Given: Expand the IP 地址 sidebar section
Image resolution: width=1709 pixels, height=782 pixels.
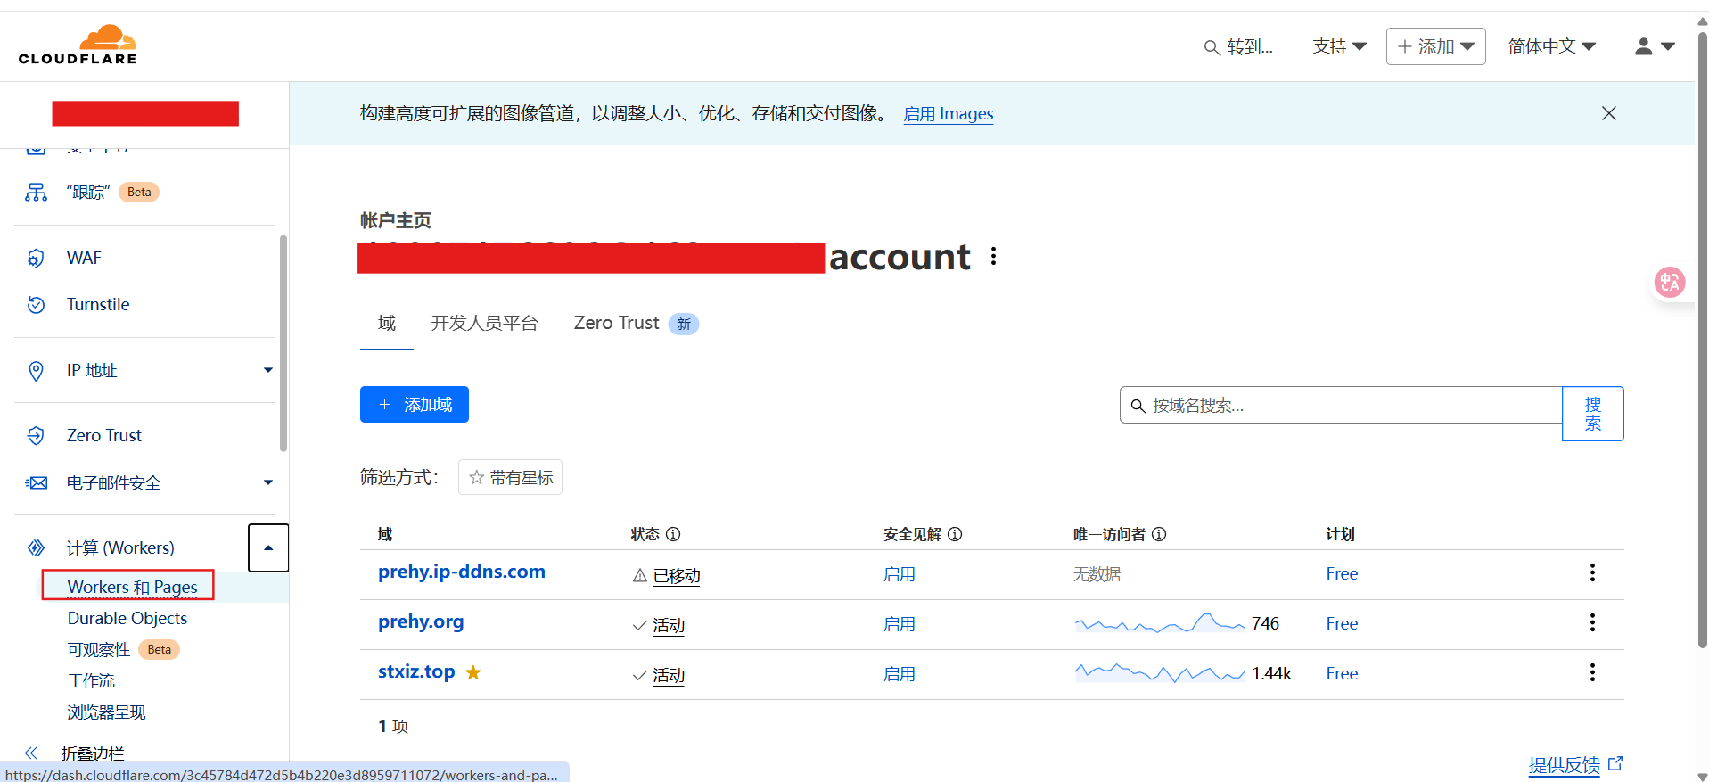Looking at the screenshot, I should point(267,370).
